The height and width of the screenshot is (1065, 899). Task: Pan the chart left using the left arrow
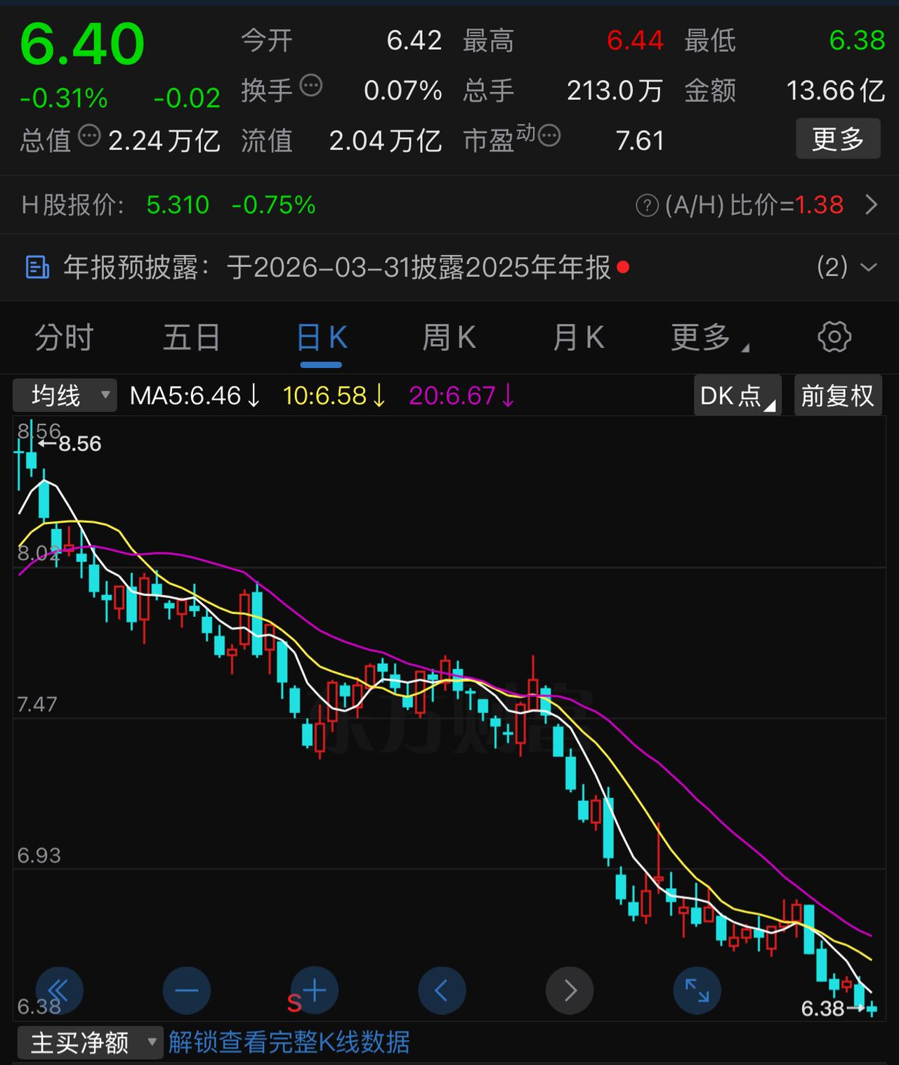442,991
